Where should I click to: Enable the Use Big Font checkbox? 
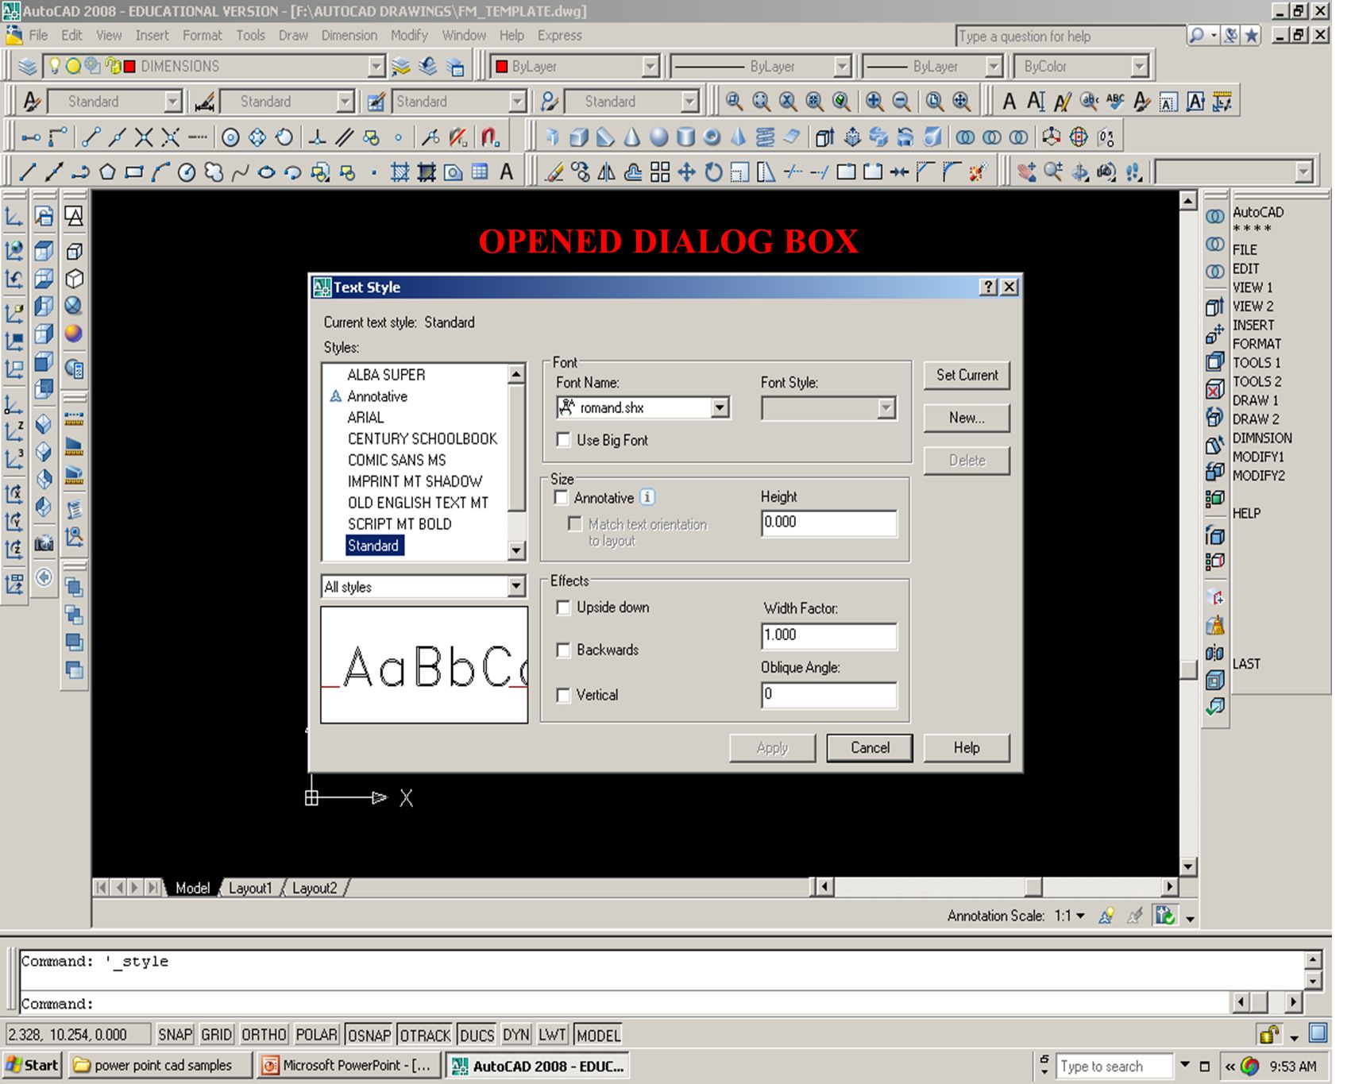coord(563,439)
